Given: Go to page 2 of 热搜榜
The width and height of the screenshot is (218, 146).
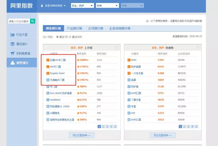Looking at the screenshot, I should point(184,126).
